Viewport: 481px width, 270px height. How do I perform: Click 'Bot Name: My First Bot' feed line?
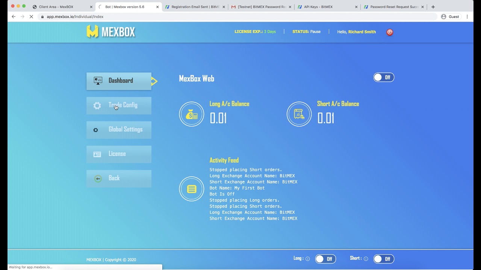(237, 188)
